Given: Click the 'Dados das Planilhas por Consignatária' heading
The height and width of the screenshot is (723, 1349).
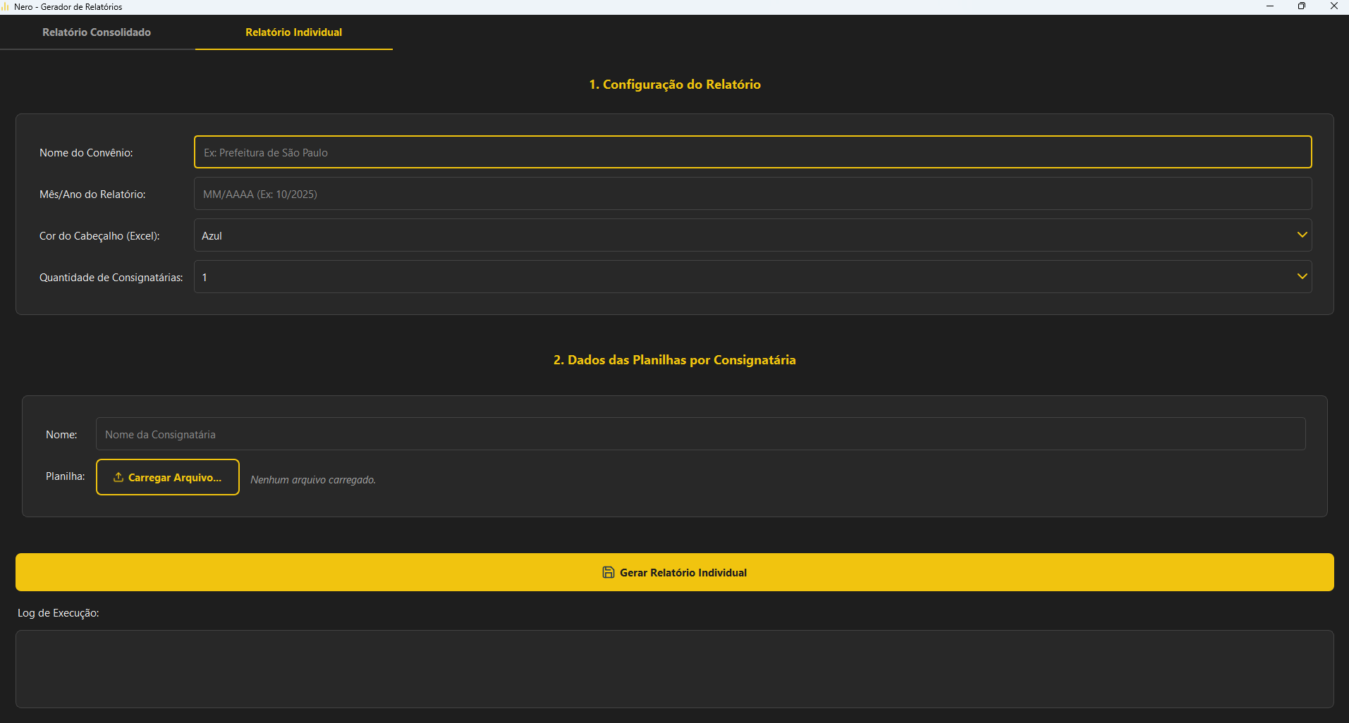Looking at the screenshot, I should 674,360.
